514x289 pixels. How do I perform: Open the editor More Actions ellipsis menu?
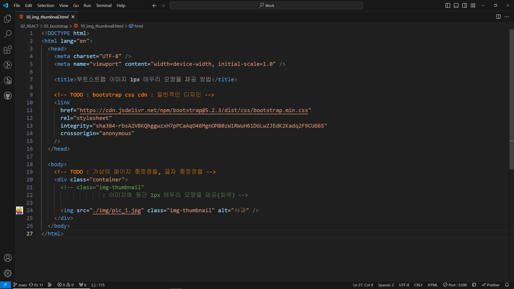coord(507,17)
